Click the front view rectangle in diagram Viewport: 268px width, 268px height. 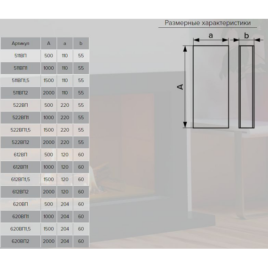coord(211,87)
